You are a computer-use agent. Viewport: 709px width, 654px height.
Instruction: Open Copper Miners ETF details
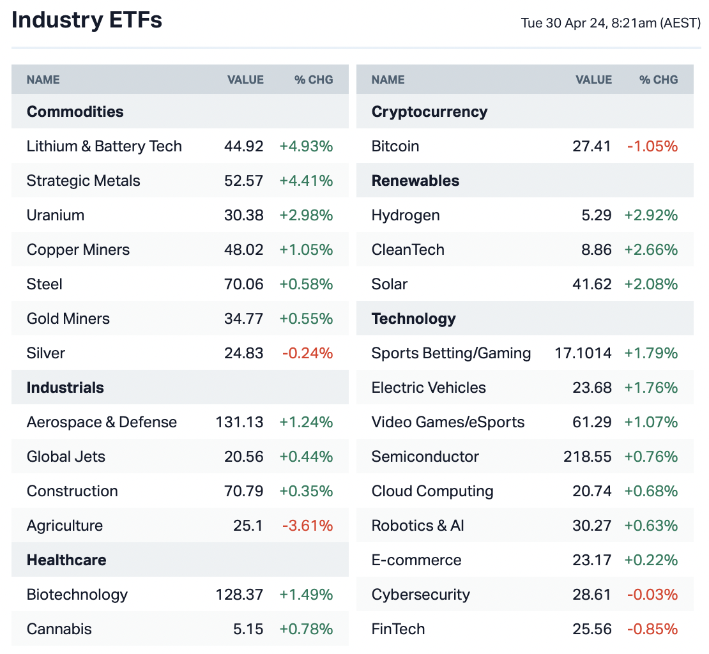tap(78, 250)
